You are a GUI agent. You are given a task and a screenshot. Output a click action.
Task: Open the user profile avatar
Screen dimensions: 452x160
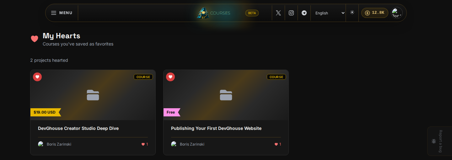397,13
